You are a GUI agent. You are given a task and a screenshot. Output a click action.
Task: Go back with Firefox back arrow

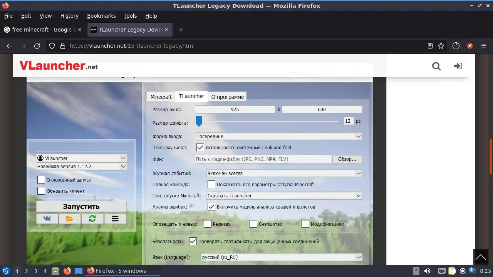[9, 46]
